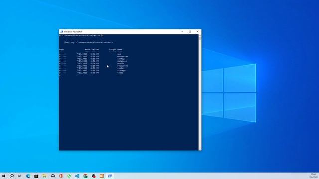Open WhatsApp from taskbar
The image size is (319, 179).
point(69,176)
